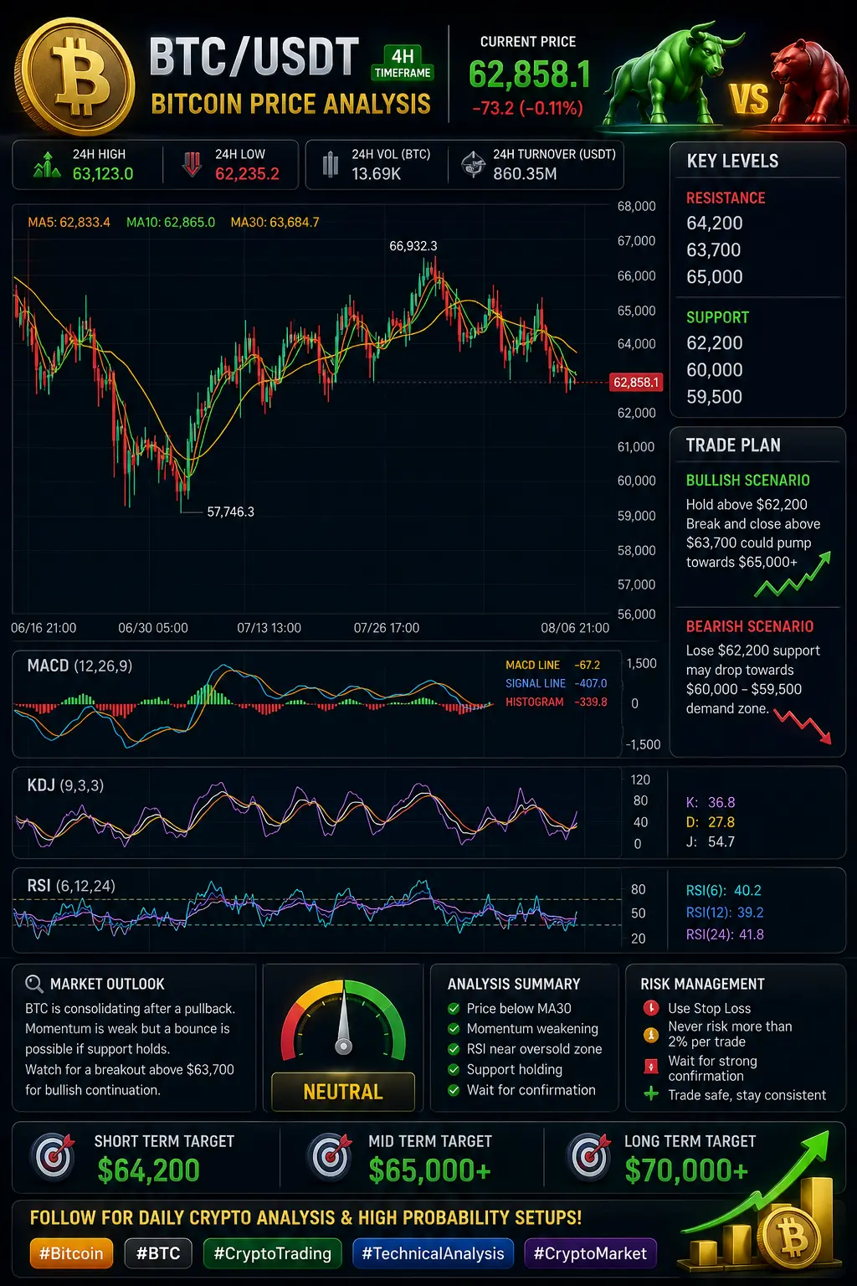Click the 24H Turnover cube icon

pyautogui.click(x=474, y=164)
